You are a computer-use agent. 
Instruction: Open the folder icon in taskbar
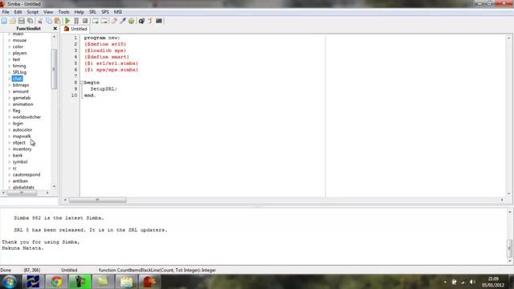(x=126, y=282)
